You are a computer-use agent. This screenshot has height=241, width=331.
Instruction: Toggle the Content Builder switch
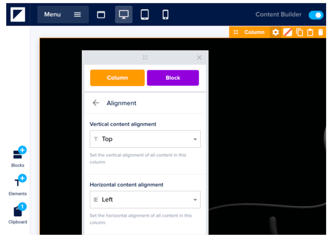(316, 14)
